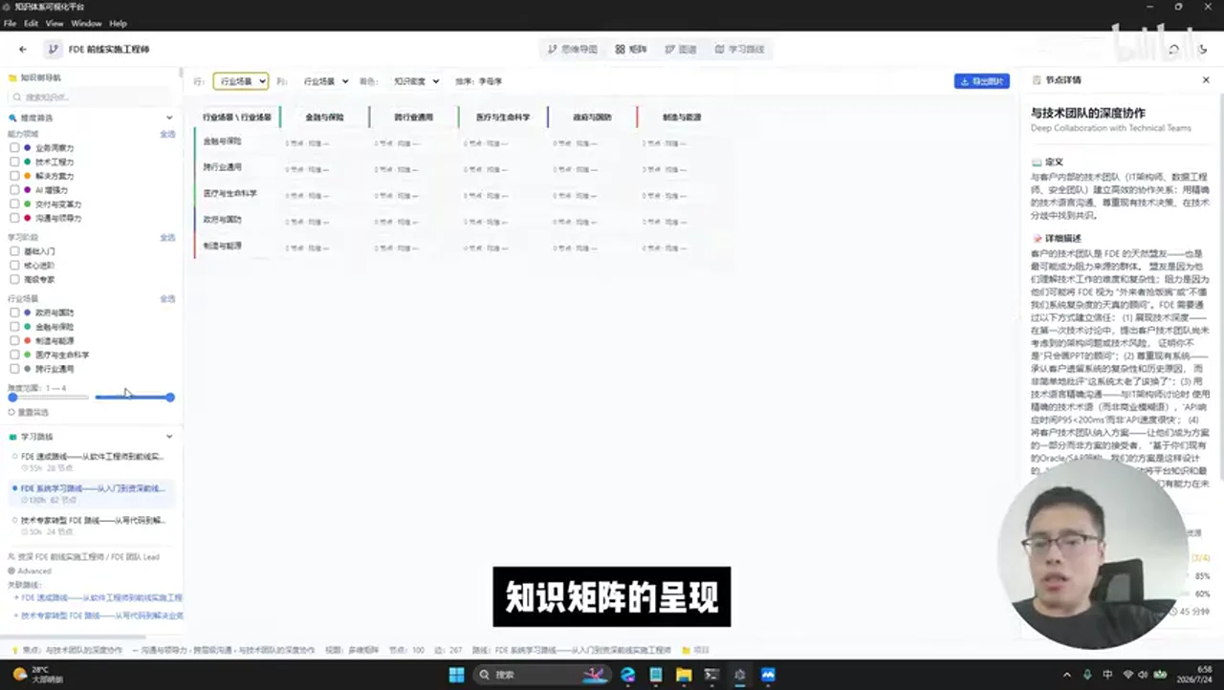Check the 政府与国防 filter checkbox
This screenshot has width=1224, height=690.
click(14, 313)
